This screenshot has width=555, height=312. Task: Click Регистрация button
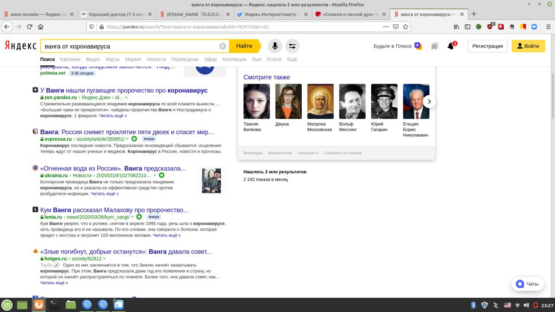coord(487,46)
